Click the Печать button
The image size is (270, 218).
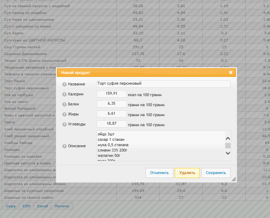62,206
